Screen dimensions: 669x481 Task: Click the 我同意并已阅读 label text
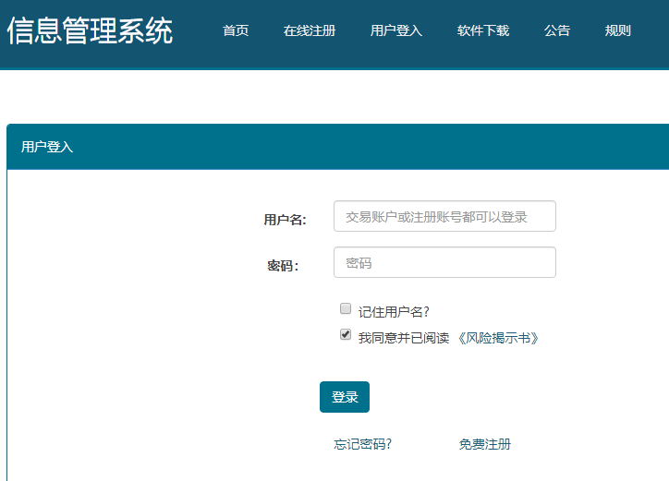pos(403,338)
